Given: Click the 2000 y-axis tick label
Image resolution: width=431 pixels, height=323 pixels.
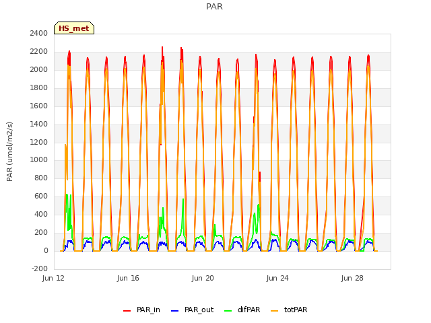Looking at the screenshot, I should [x=39, y=69].
